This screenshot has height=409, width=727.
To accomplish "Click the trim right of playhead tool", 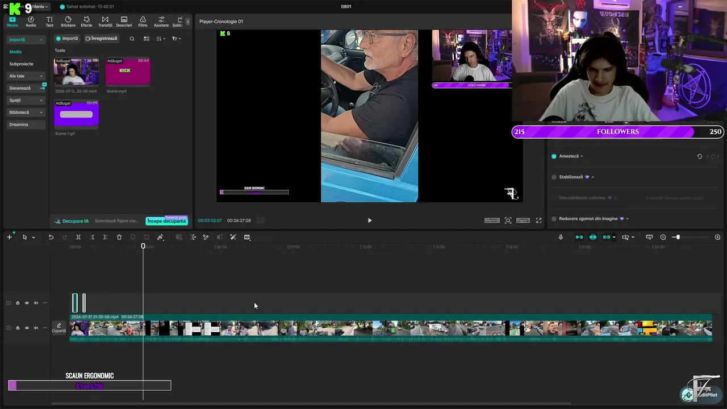I will pos(106,237).
